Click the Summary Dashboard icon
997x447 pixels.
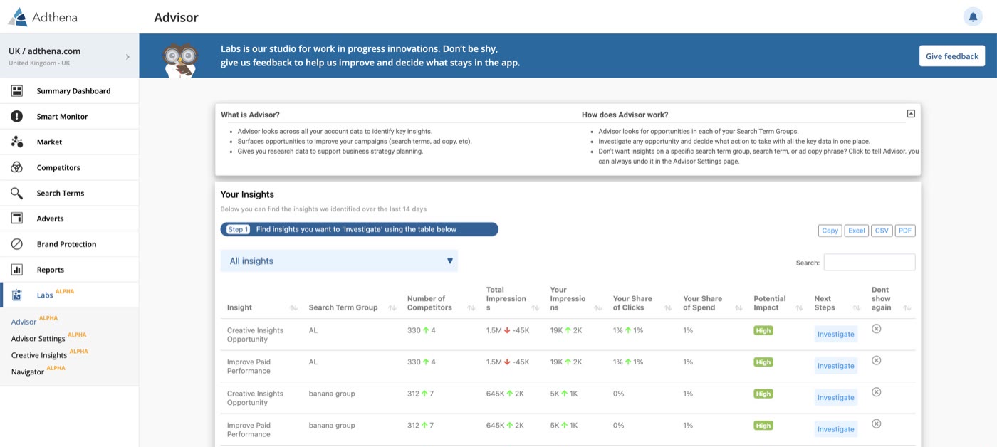tap(17, 90)
